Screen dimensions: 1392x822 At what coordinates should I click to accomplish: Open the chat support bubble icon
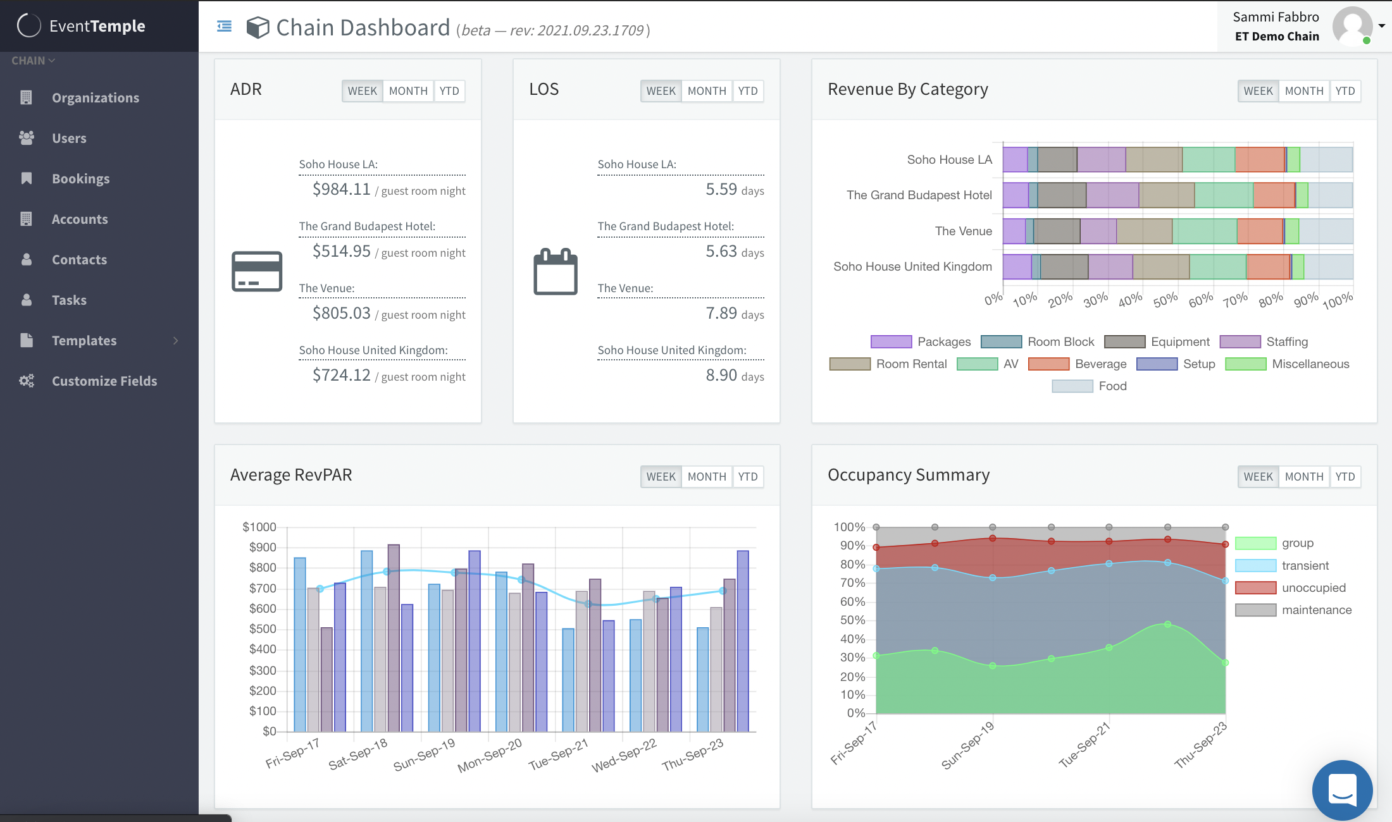pyautogui.click(x=1342, y=790)
